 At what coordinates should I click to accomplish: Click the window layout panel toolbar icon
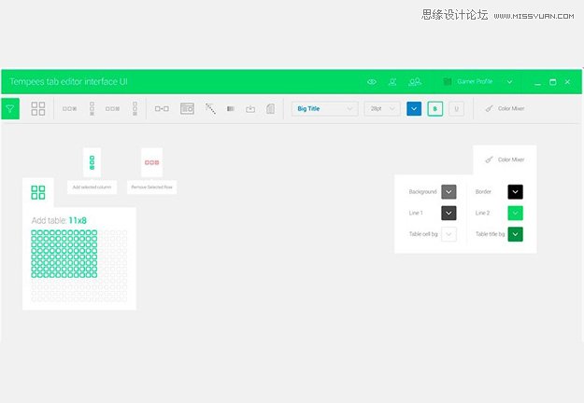[x=187, y=108]
